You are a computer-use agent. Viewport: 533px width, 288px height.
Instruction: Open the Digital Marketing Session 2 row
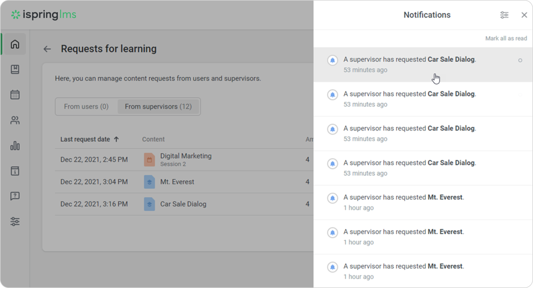click(186, 160)
